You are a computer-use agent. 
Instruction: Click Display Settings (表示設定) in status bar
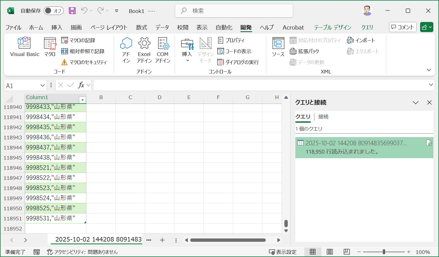(x=283, y=252)
